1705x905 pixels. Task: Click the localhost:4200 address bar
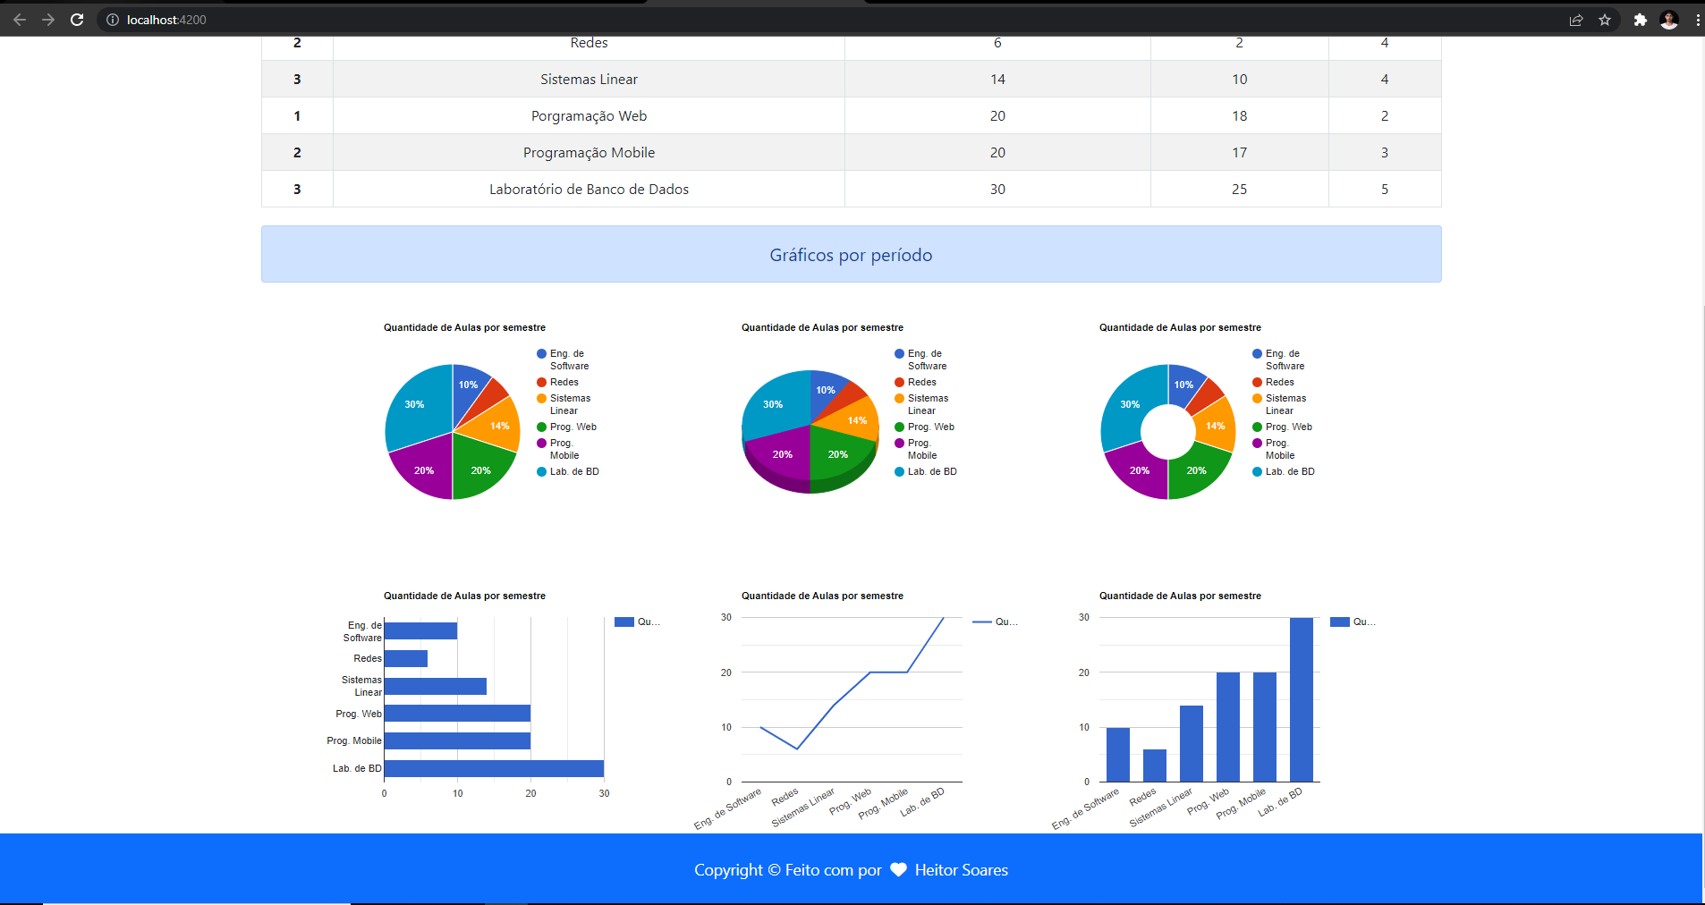coord(832,20)
